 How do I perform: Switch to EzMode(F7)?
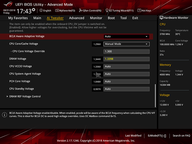[157, 136]
